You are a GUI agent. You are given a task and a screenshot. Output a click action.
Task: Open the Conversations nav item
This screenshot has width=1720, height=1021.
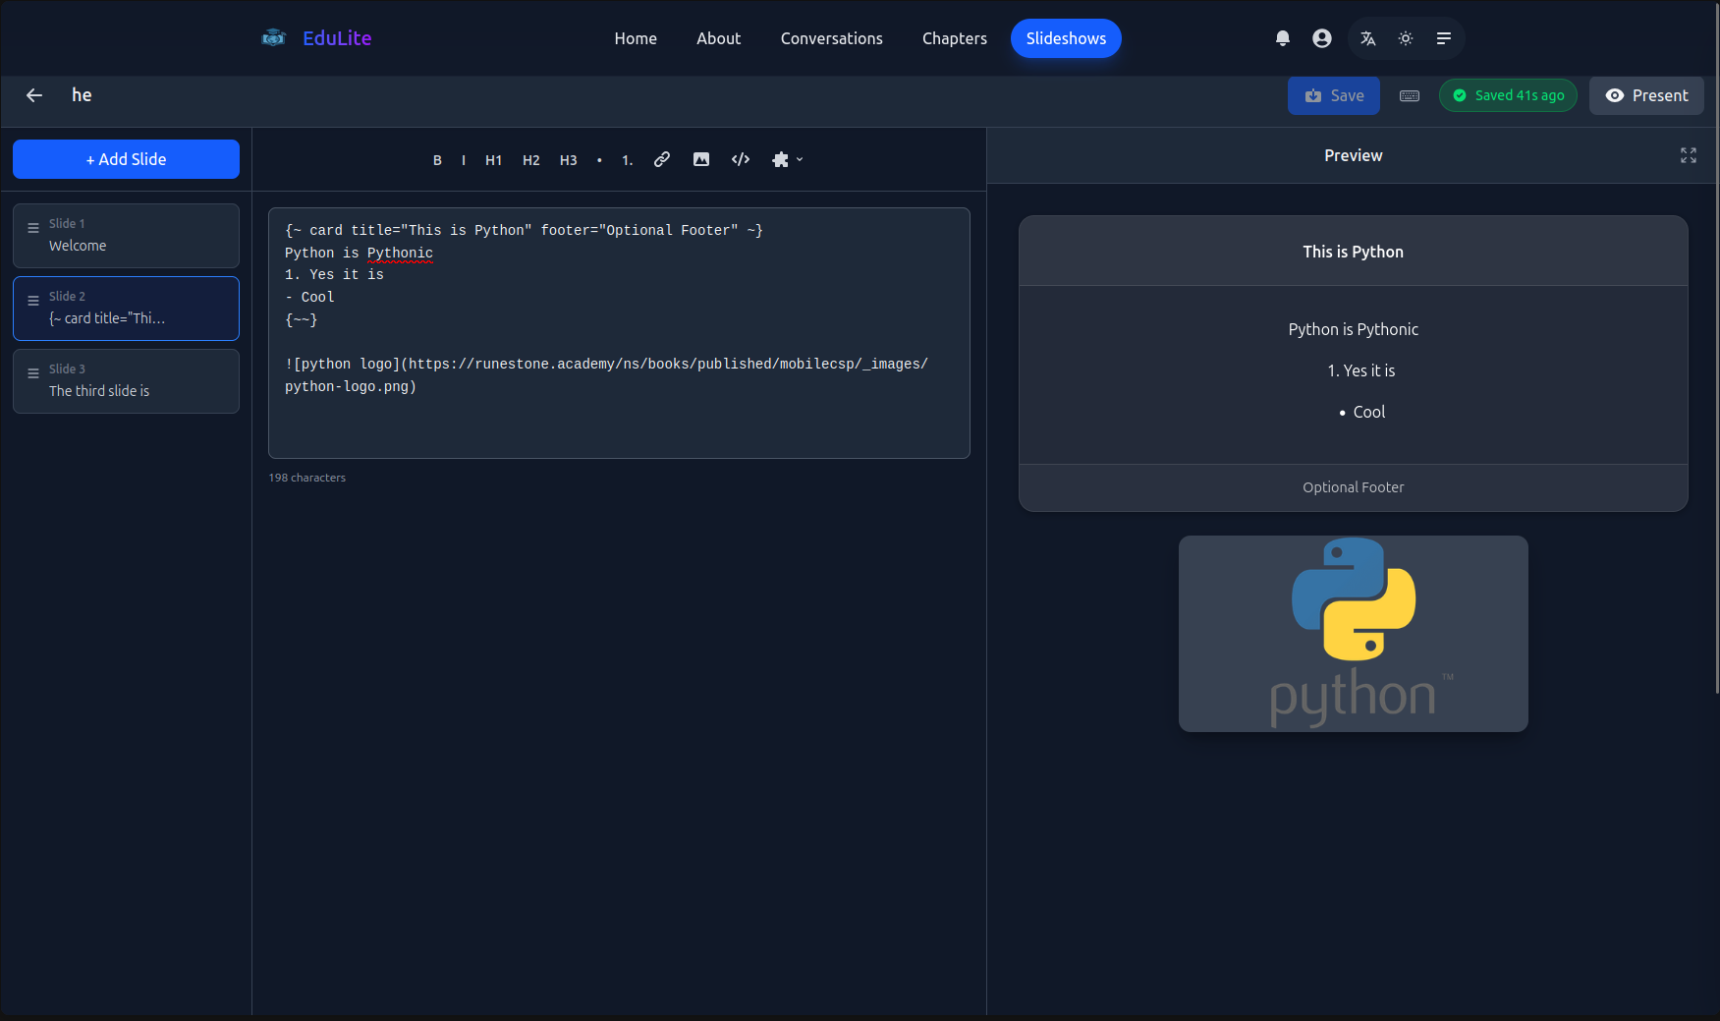tap(831, 38)
